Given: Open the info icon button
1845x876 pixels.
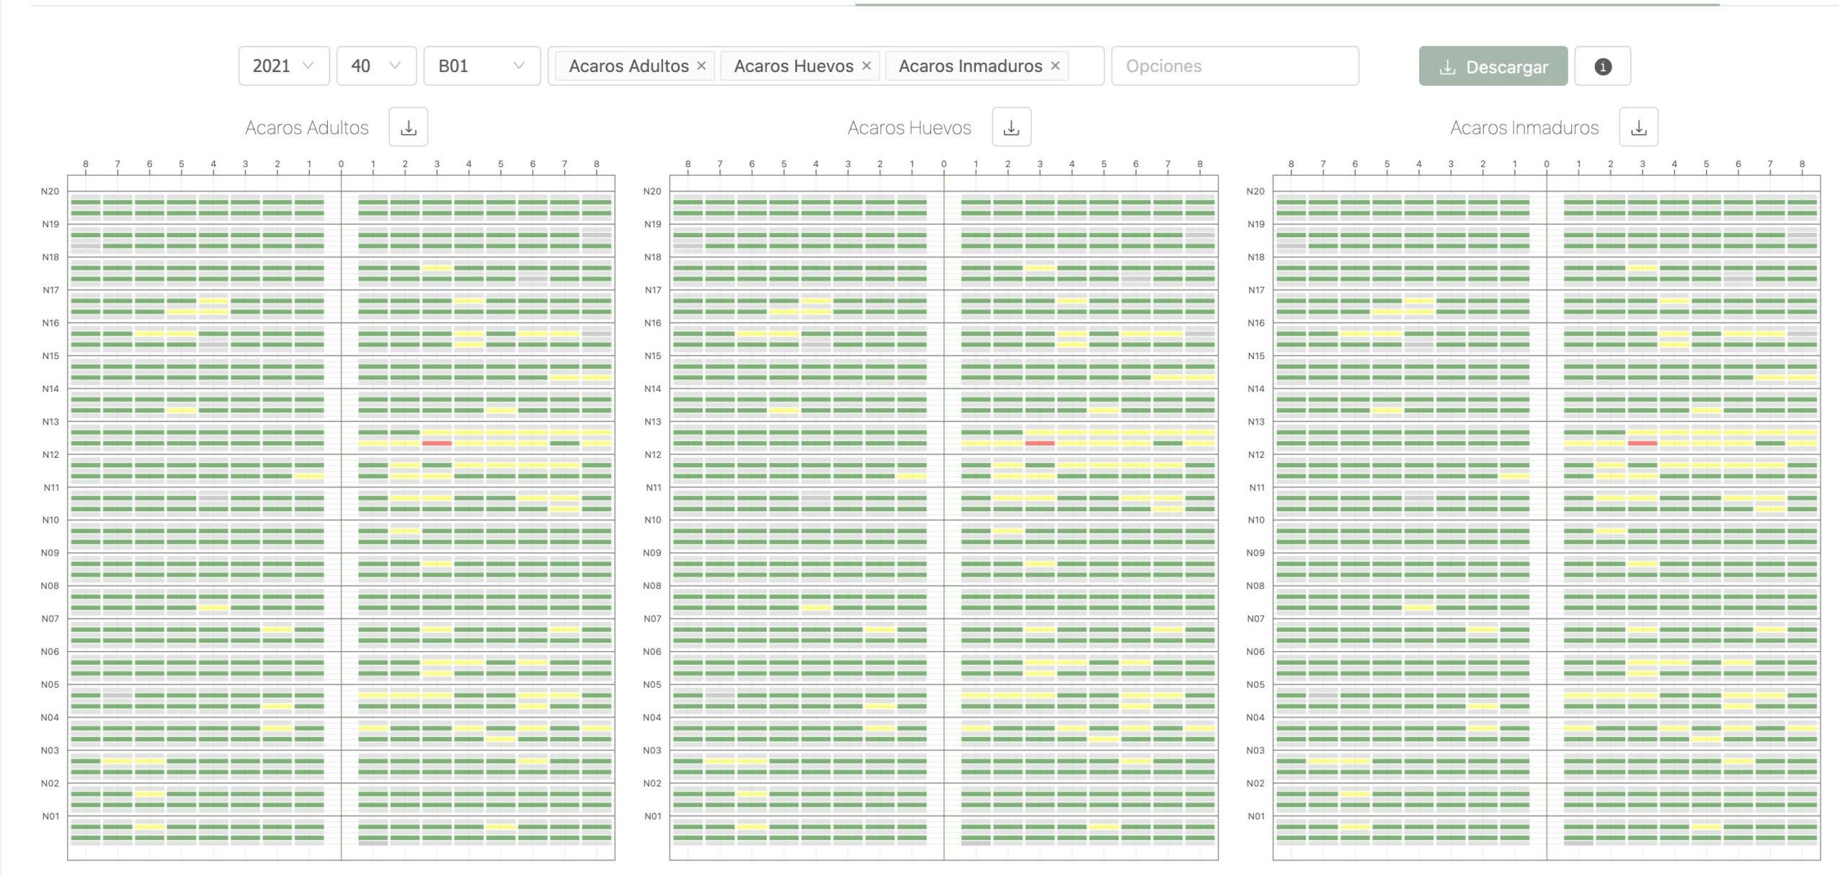Looking at the screenshot, I should (x=1602, y=66).
